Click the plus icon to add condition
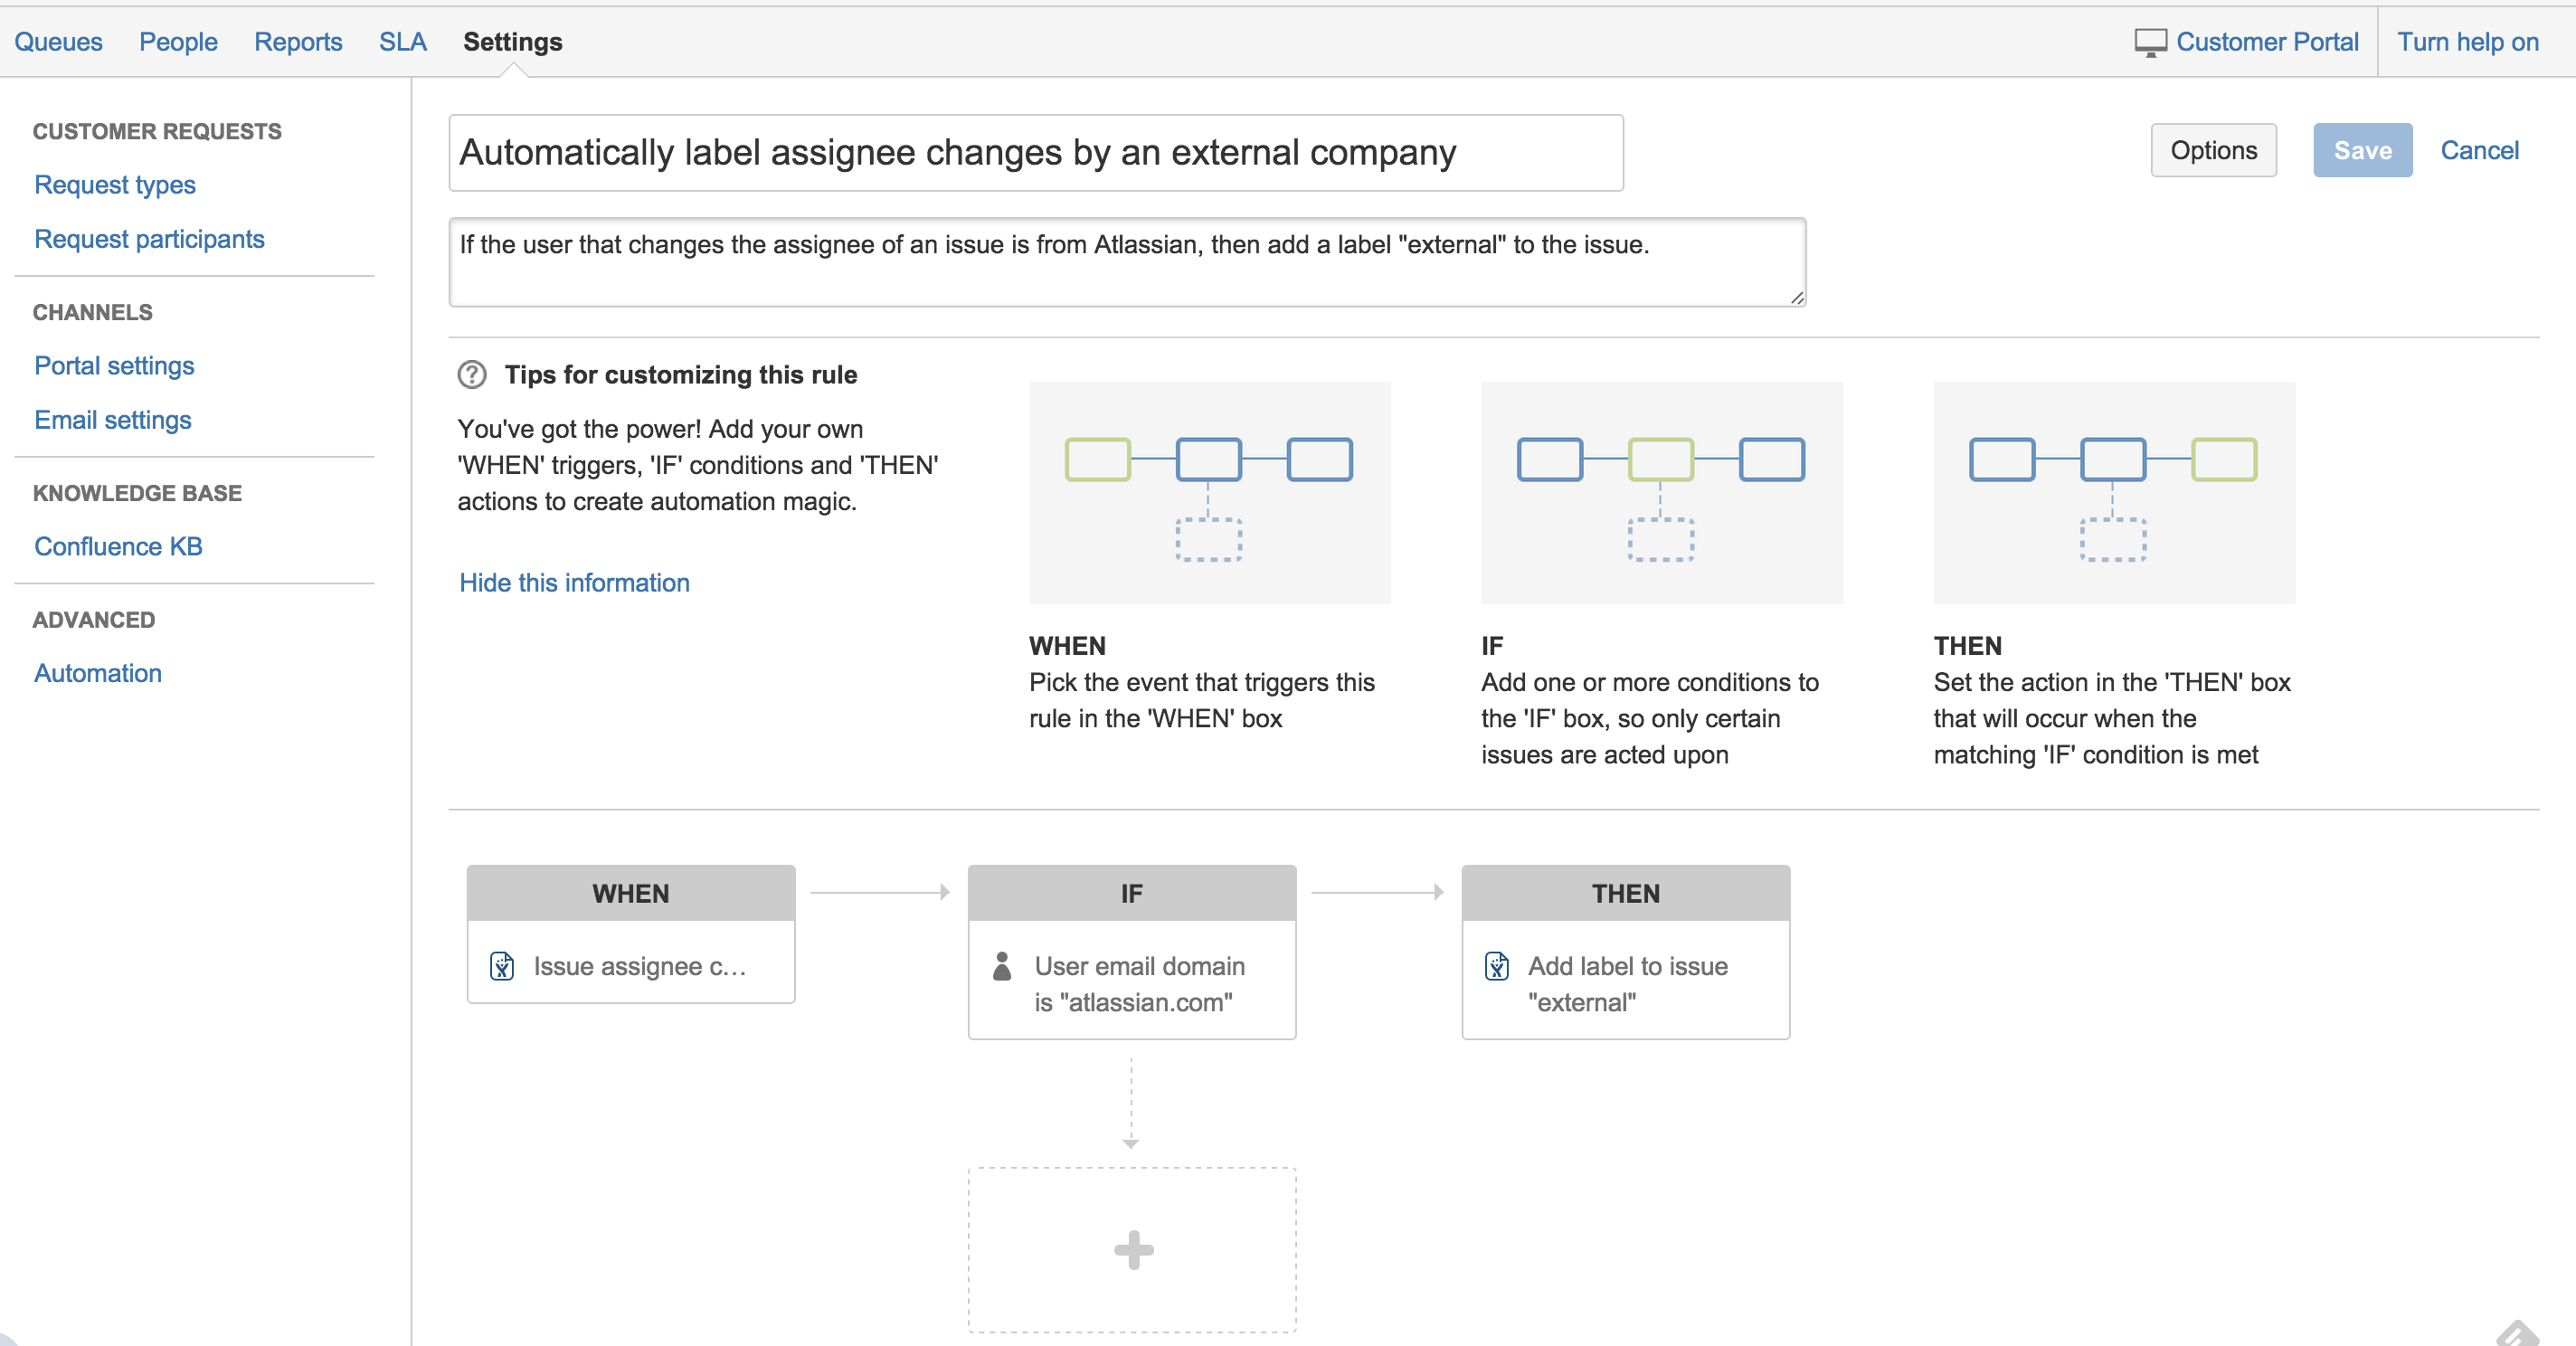The width and height of the screenshot is (2576, 1346). pyautogui.click(x=1133, y=1250)
